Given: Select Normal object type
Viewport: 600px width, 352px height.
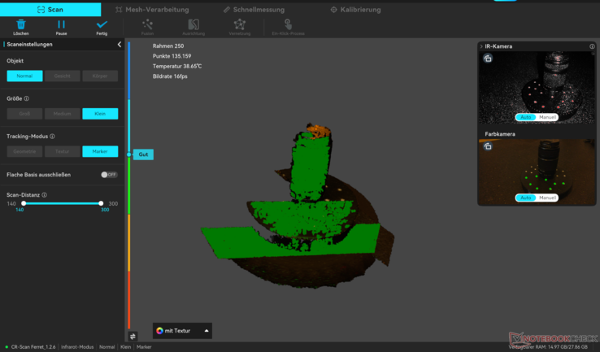Looking at the screenshot, I should [24, 76].
